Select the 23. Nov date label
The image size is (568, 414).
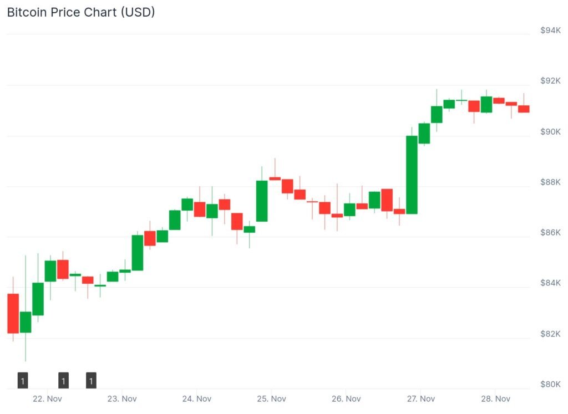(x=122, y=399)
